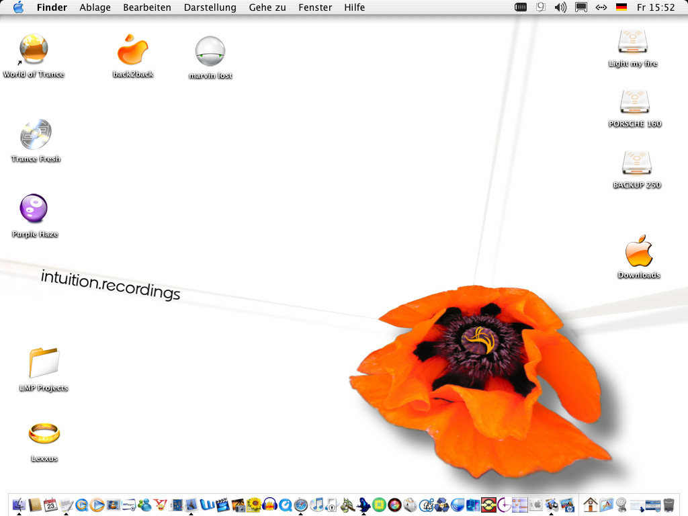Open the Ablage menu
The width and height of the screenshot is (688, 516).
tap(95, 7)
